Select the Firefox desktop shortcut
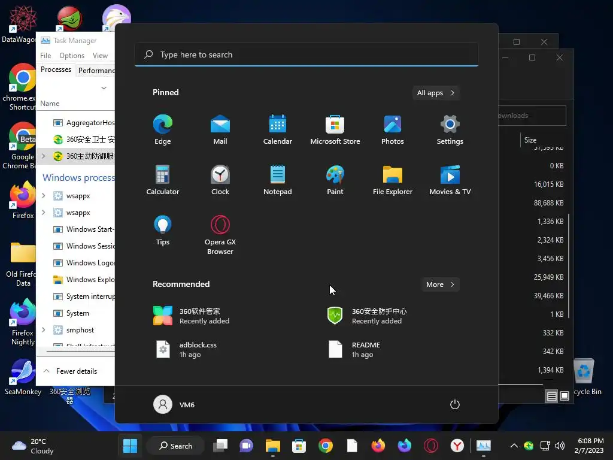Viewport: 613px width, 460px height. tap(23, 199)
